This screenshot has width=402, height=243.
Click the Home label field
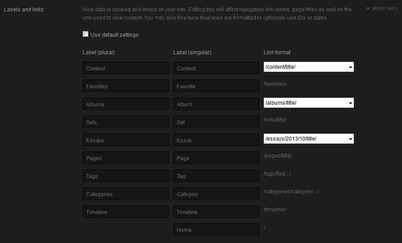click(x=216, y=230)
